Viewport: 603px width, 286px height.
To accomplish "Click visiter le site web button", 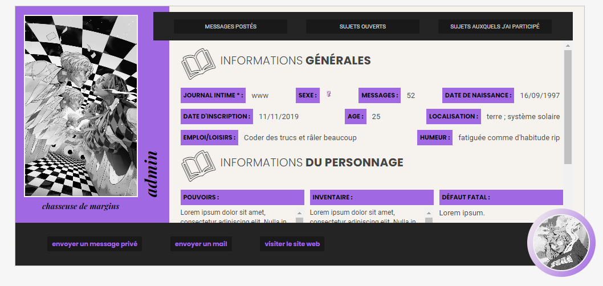I will pyautogui.click(x=292, y=244).
